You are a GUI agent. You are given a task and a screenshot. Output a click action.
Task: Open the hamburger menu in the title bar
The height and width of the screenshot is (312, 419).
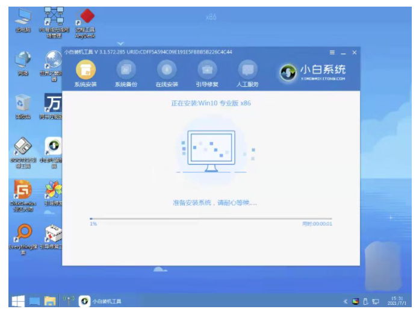(332, 53)
